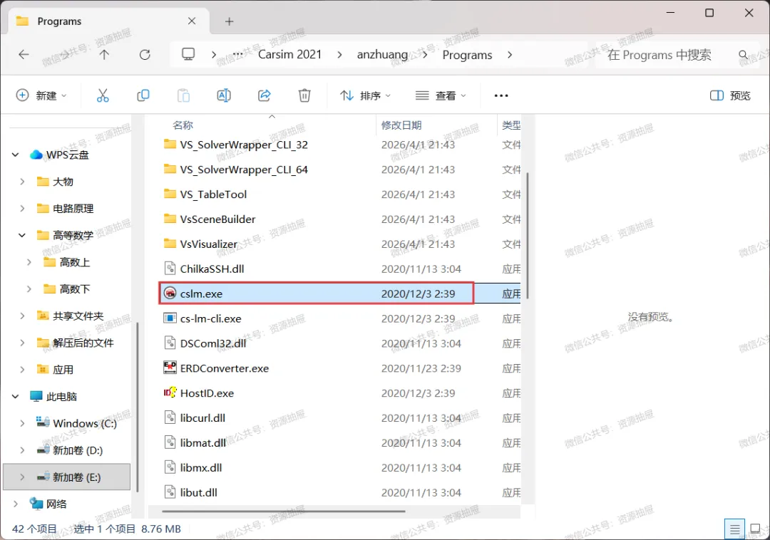Click the Back navigation arrow
770x540 pixels.
click(x=24, y=54)
